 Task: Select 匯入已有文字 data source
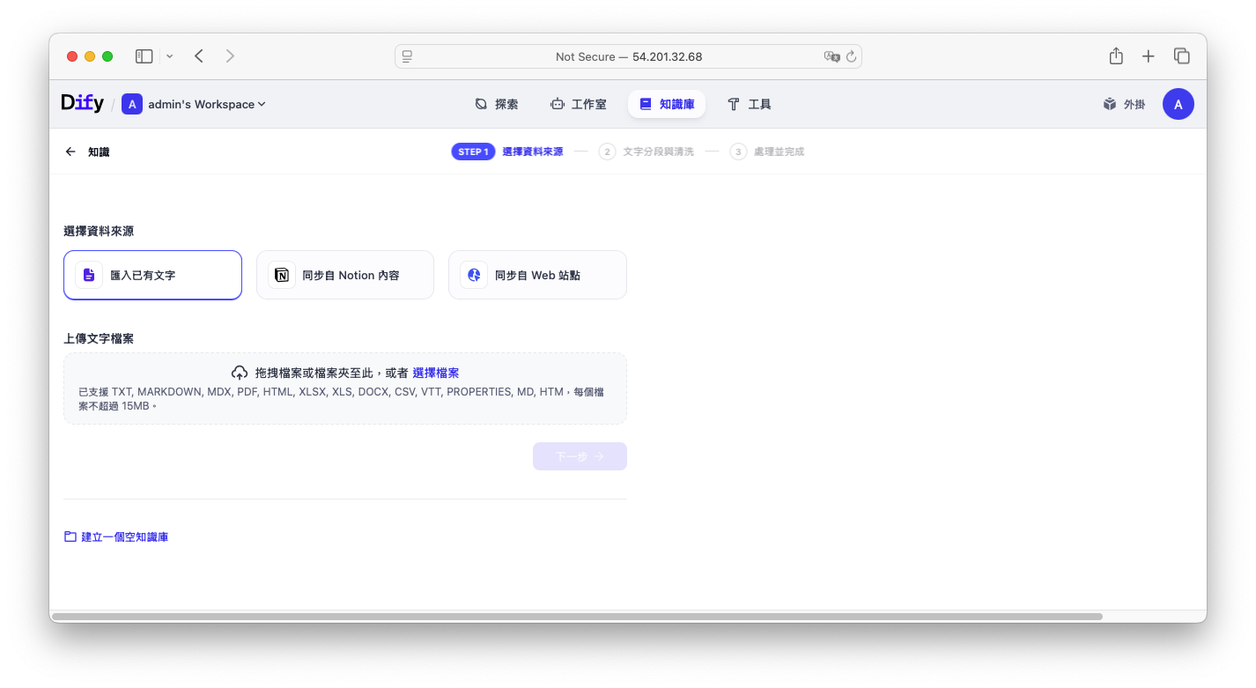[152, 275]
